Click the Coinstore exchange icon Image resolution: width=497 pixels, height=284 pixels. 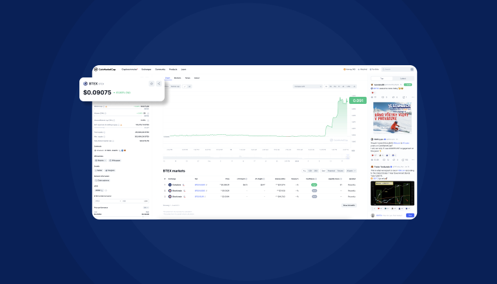coord(170,185)
